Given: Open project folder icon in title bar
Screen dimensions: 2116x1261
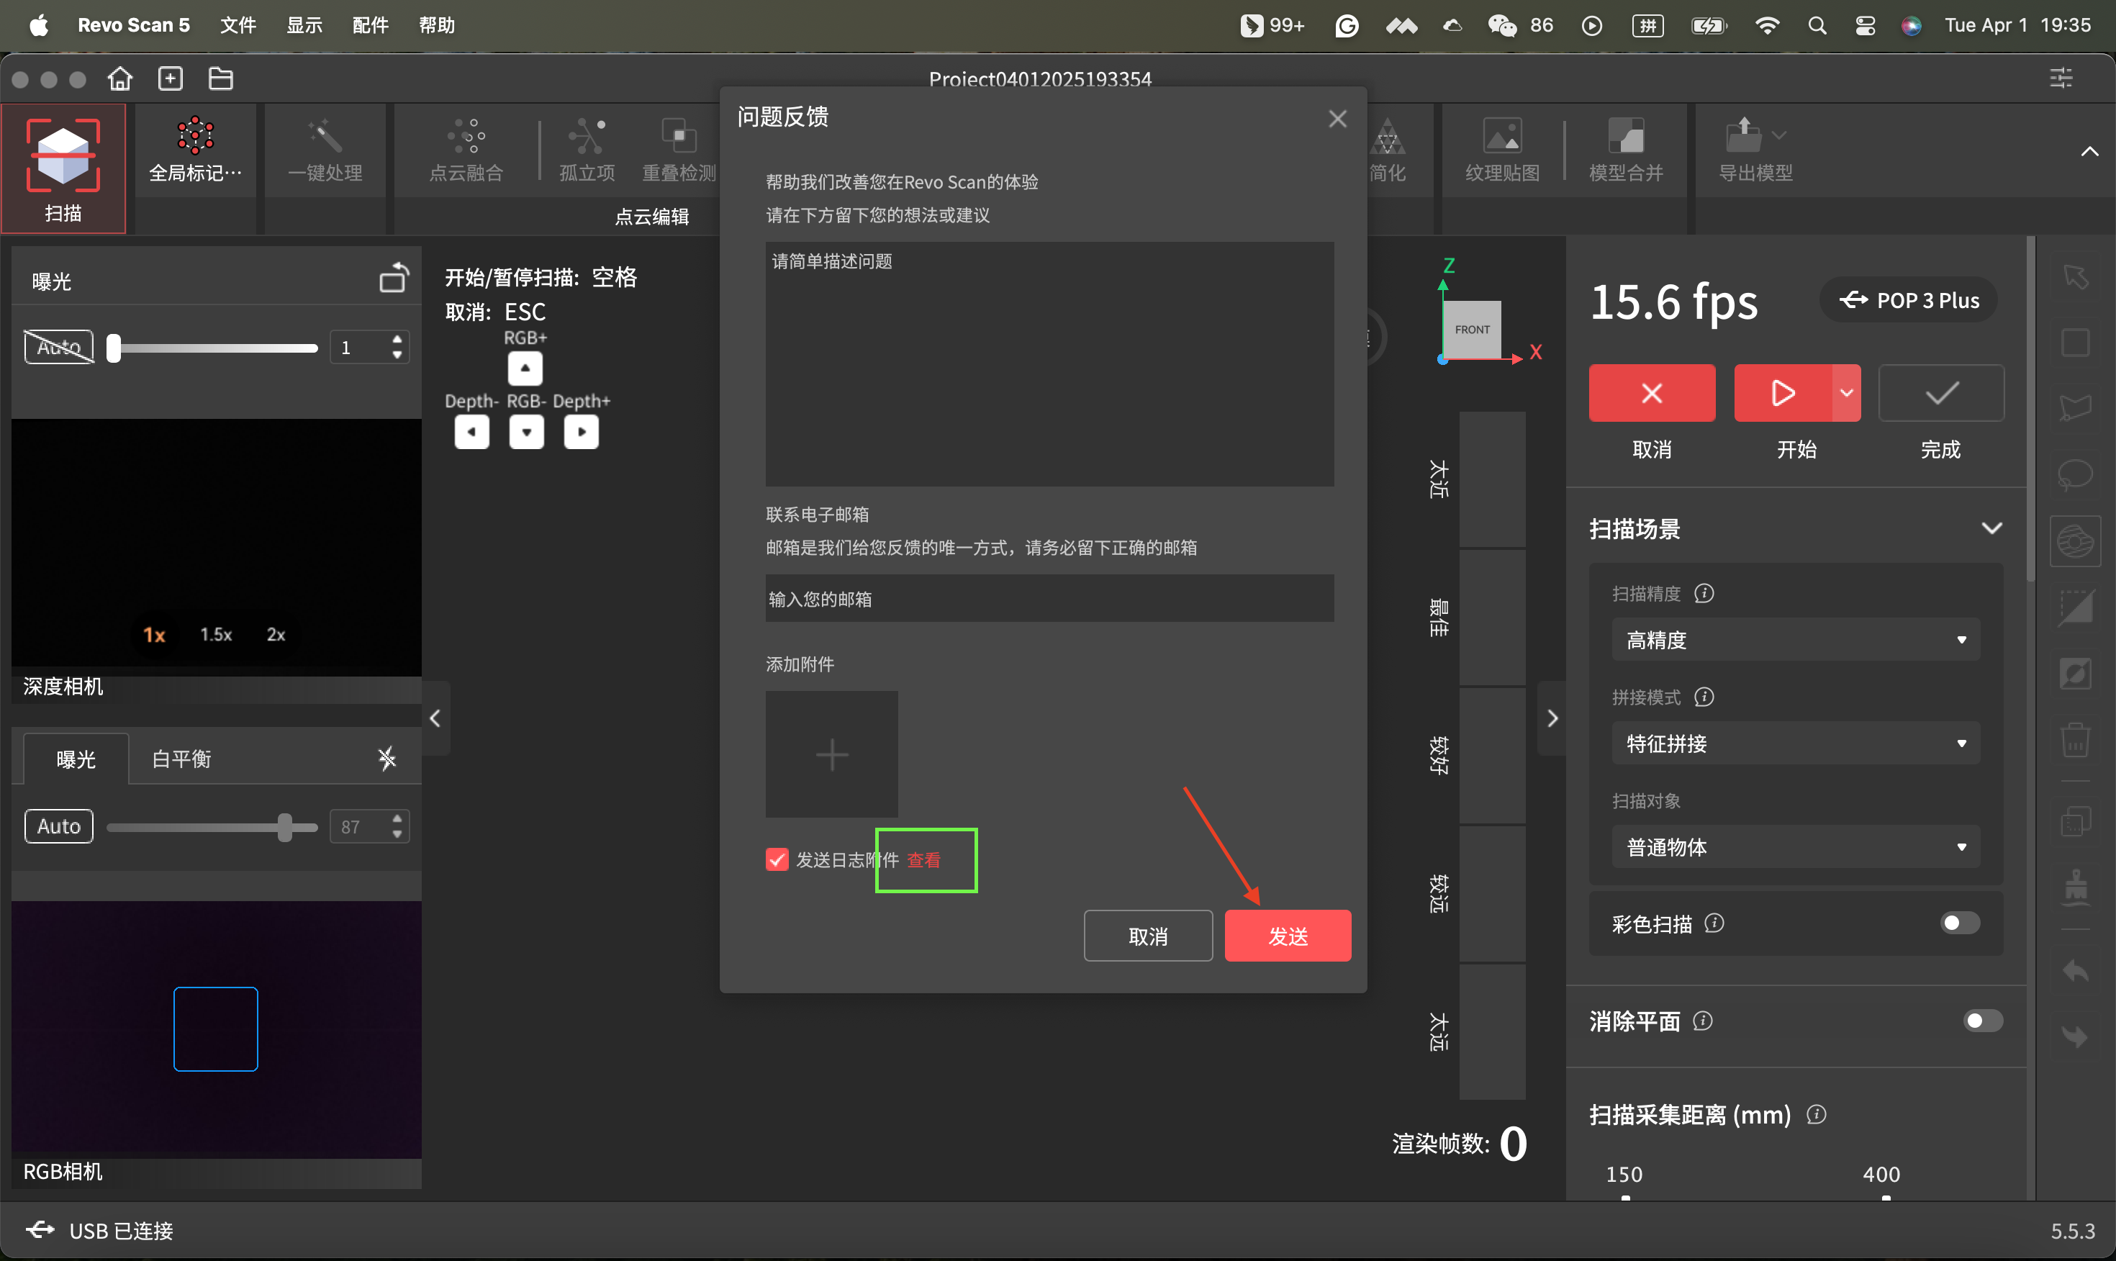Looking at the screenshot, I should (221, 79).
